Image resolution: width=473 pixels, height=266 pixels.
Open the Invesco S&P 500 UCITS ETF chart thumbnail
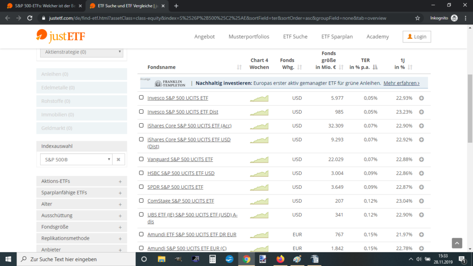click(x=259, y=98)
